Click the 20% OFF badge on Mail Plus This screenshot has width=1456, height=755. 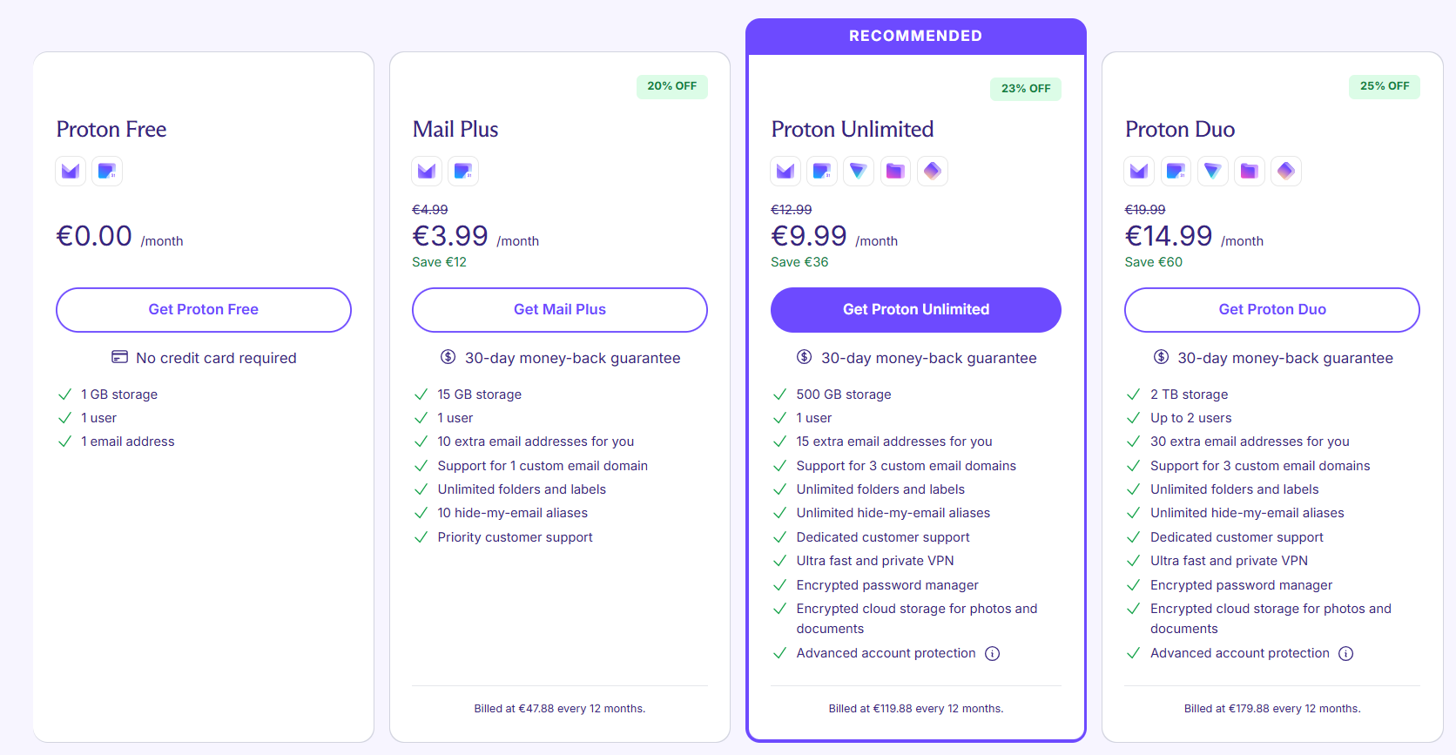coord(672,86)
